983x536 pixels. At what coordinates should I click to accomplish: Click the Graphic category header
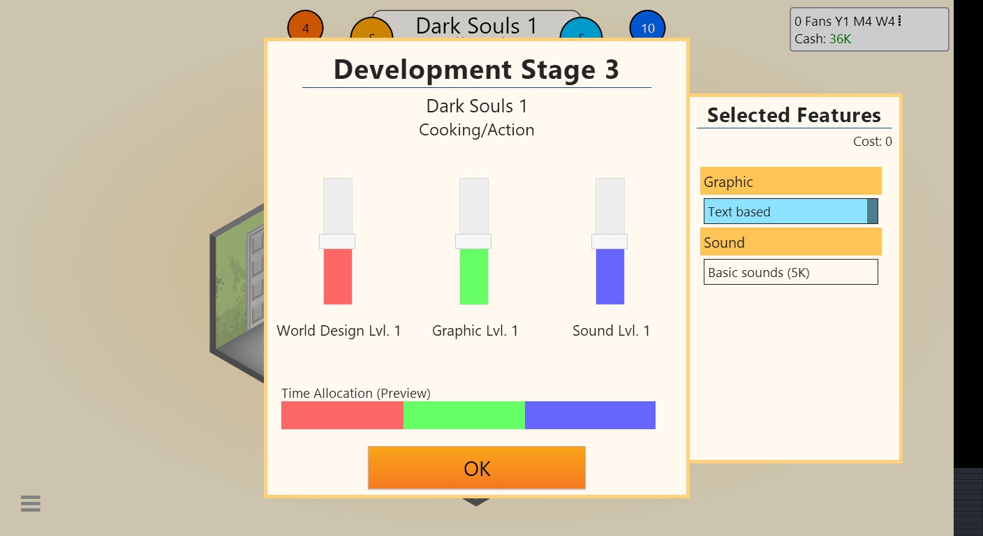pyautogui.click(x=791, y=181)
